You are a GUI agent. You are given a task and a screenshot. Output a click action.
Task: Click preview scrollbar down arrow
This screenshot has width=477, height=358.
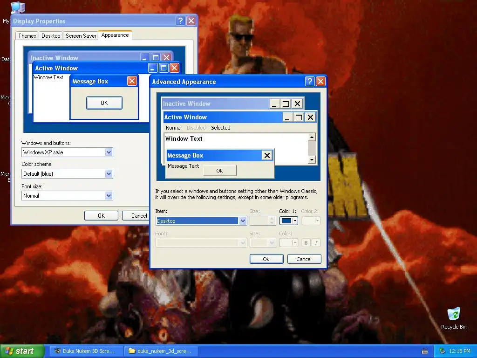[x=312, y=159]
